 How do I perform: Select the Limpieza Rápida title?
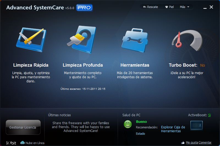coord(31,65)
